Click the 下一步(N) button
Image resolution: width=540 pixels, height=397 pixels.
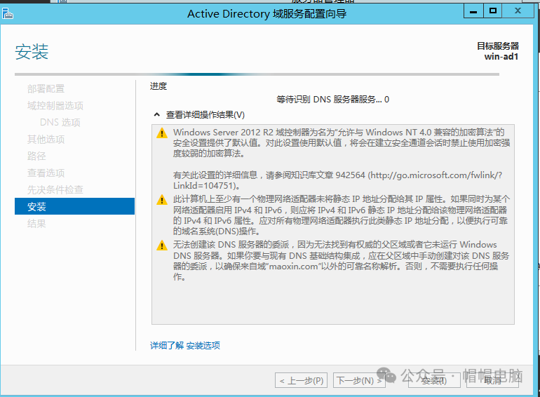[359, 380]
